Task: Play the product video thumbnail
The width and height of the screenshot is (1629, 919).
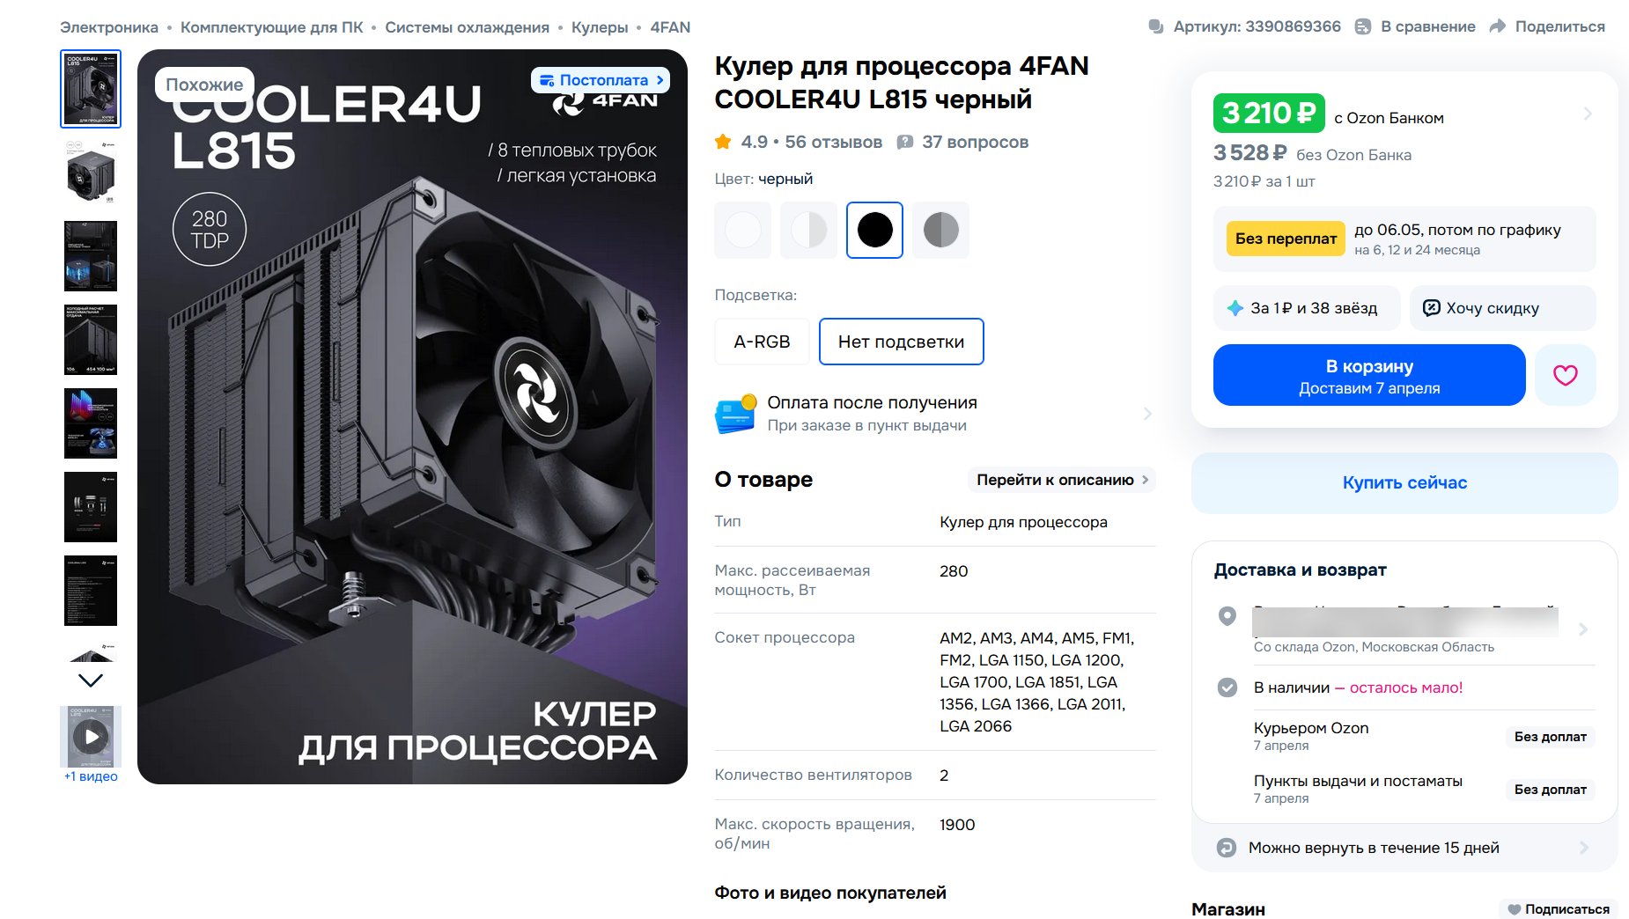Action: 91,737
